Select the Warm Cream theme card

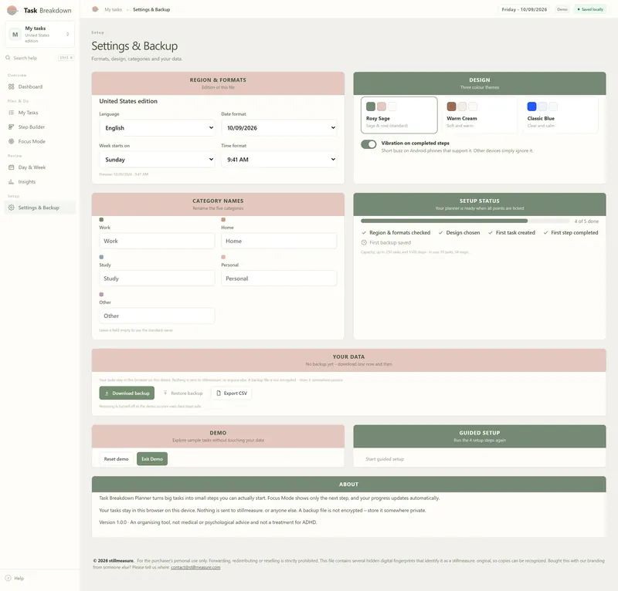pyautogui.click(x=479, y=115)
